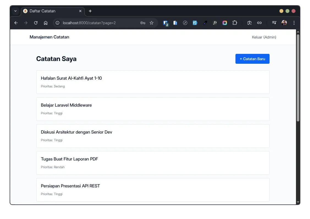Open the user profile avatar menu

point(284,23)
